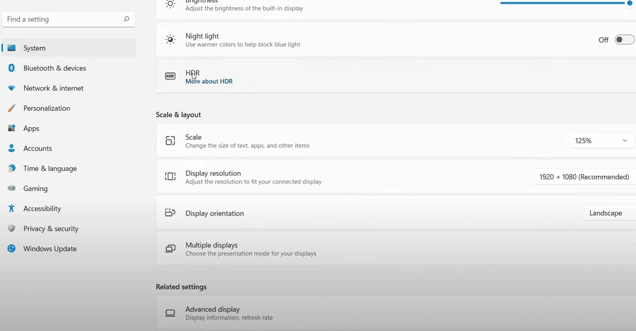This screenshot has width=636, height=331.
Task: Click the Bluetooth icon in sidebar
Action: tap(11, 68)
